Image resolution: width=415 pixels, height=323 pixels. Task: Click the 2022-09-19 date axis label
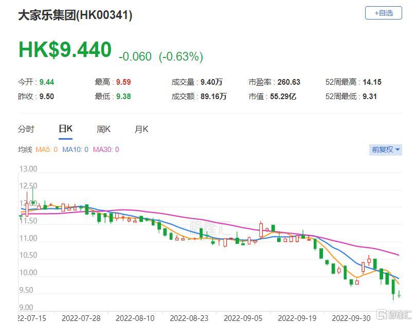pos(297,318)
